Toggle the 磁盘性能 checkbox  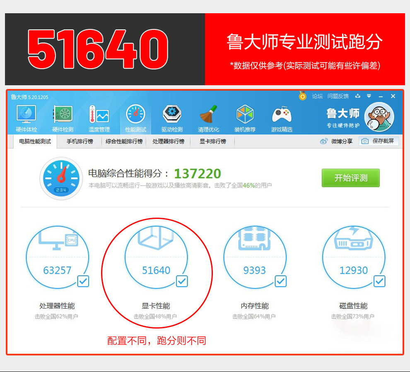(x=379, y=281)
